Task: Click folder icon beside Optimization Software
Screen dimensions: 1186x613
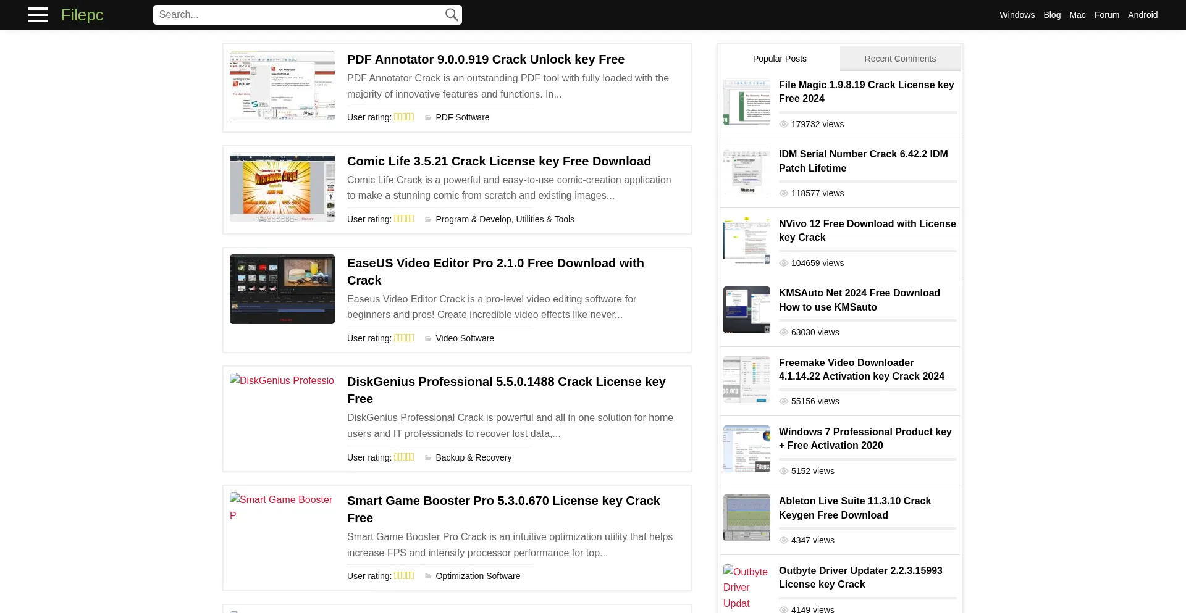Action: pyautogui.click(x=428, y=576)
